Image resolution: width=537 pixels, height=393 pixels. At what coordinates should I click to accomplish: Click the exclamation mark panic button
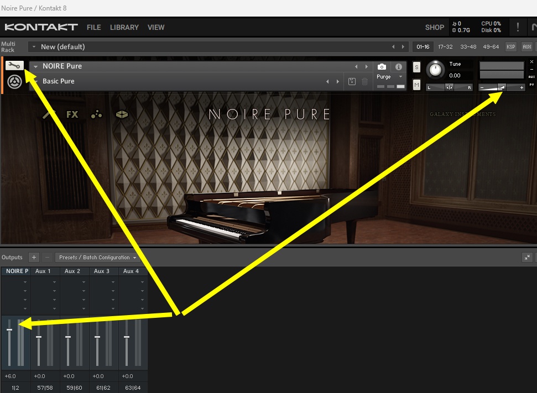coord(518,27)
